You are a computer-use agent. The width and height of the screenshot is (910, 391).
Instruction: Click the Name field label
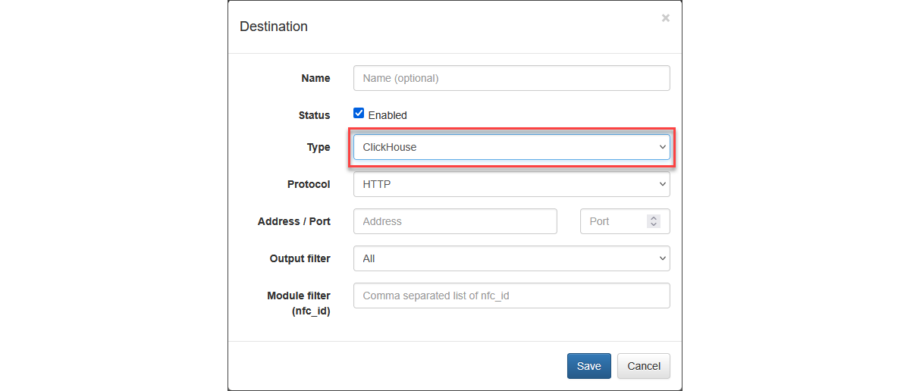point(315,78)
